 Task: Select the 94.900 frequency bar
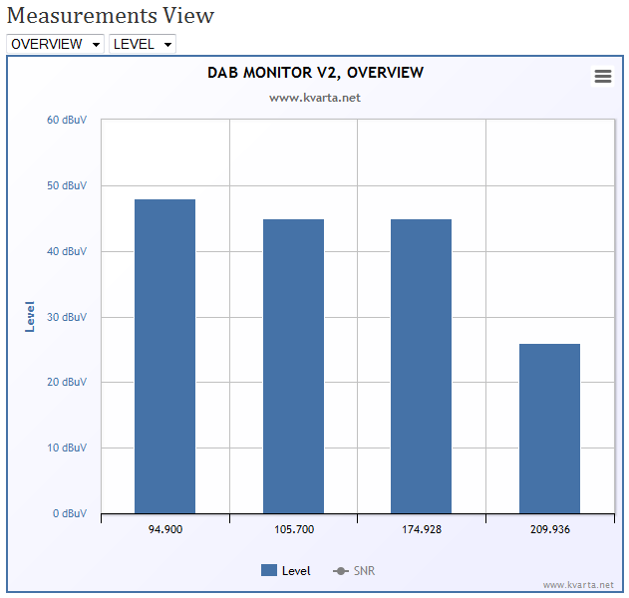pyautogui.click(x=164, y=356)
